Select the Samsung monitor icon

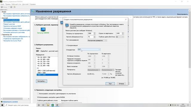43,29
